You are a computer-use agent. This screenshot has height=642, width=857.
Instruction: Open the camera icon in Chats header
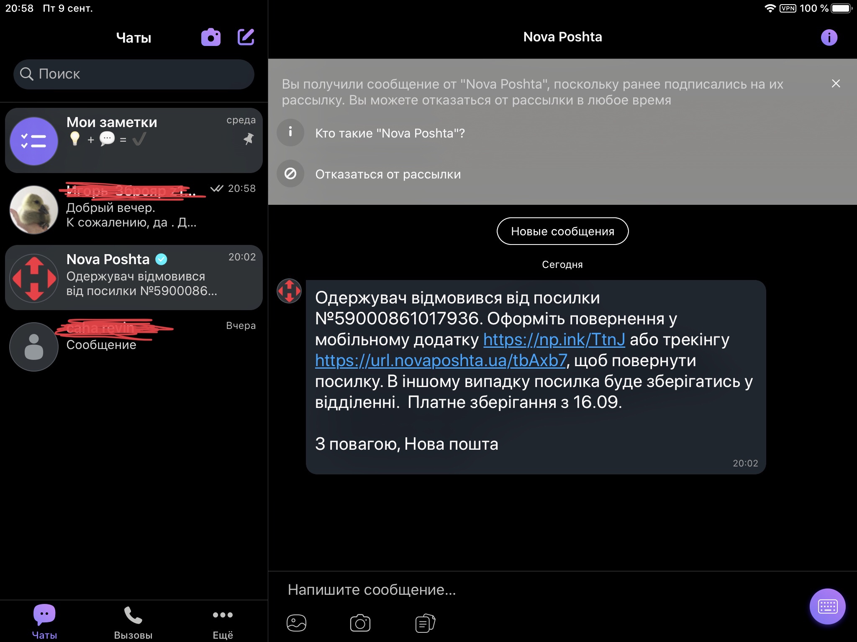(x=210, y=38)
